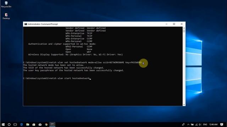Open Cortana search circle
Image resolution: width=227 pixels, height=127 pixels.
click(9, 125)
